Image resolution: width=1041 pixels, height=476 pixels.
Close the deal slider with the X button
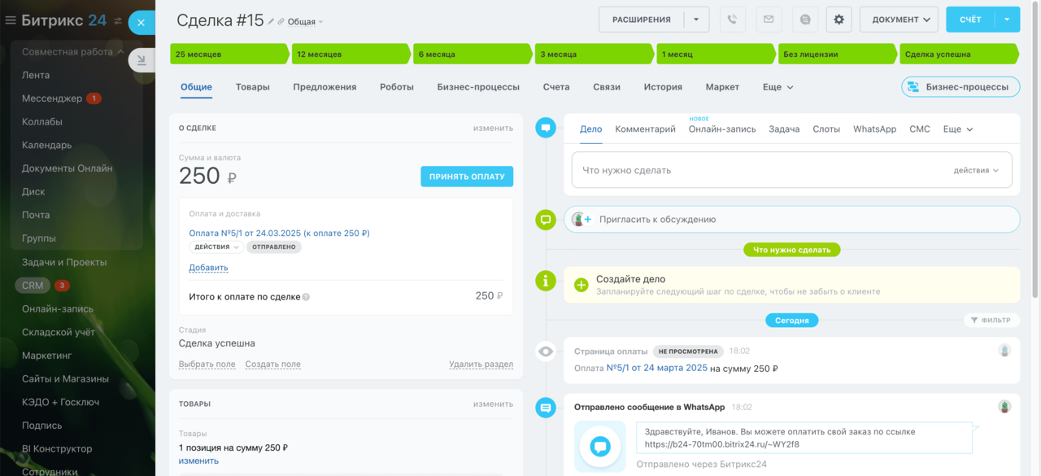pyautogui.click(x=141, y=23)
